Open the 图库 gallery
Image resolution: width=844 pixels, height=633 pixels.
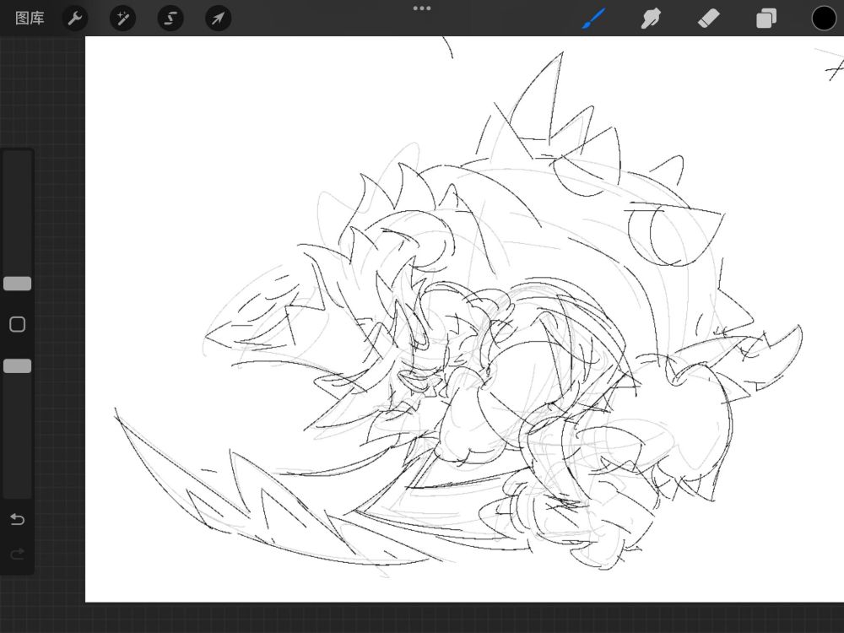[30, 19]
